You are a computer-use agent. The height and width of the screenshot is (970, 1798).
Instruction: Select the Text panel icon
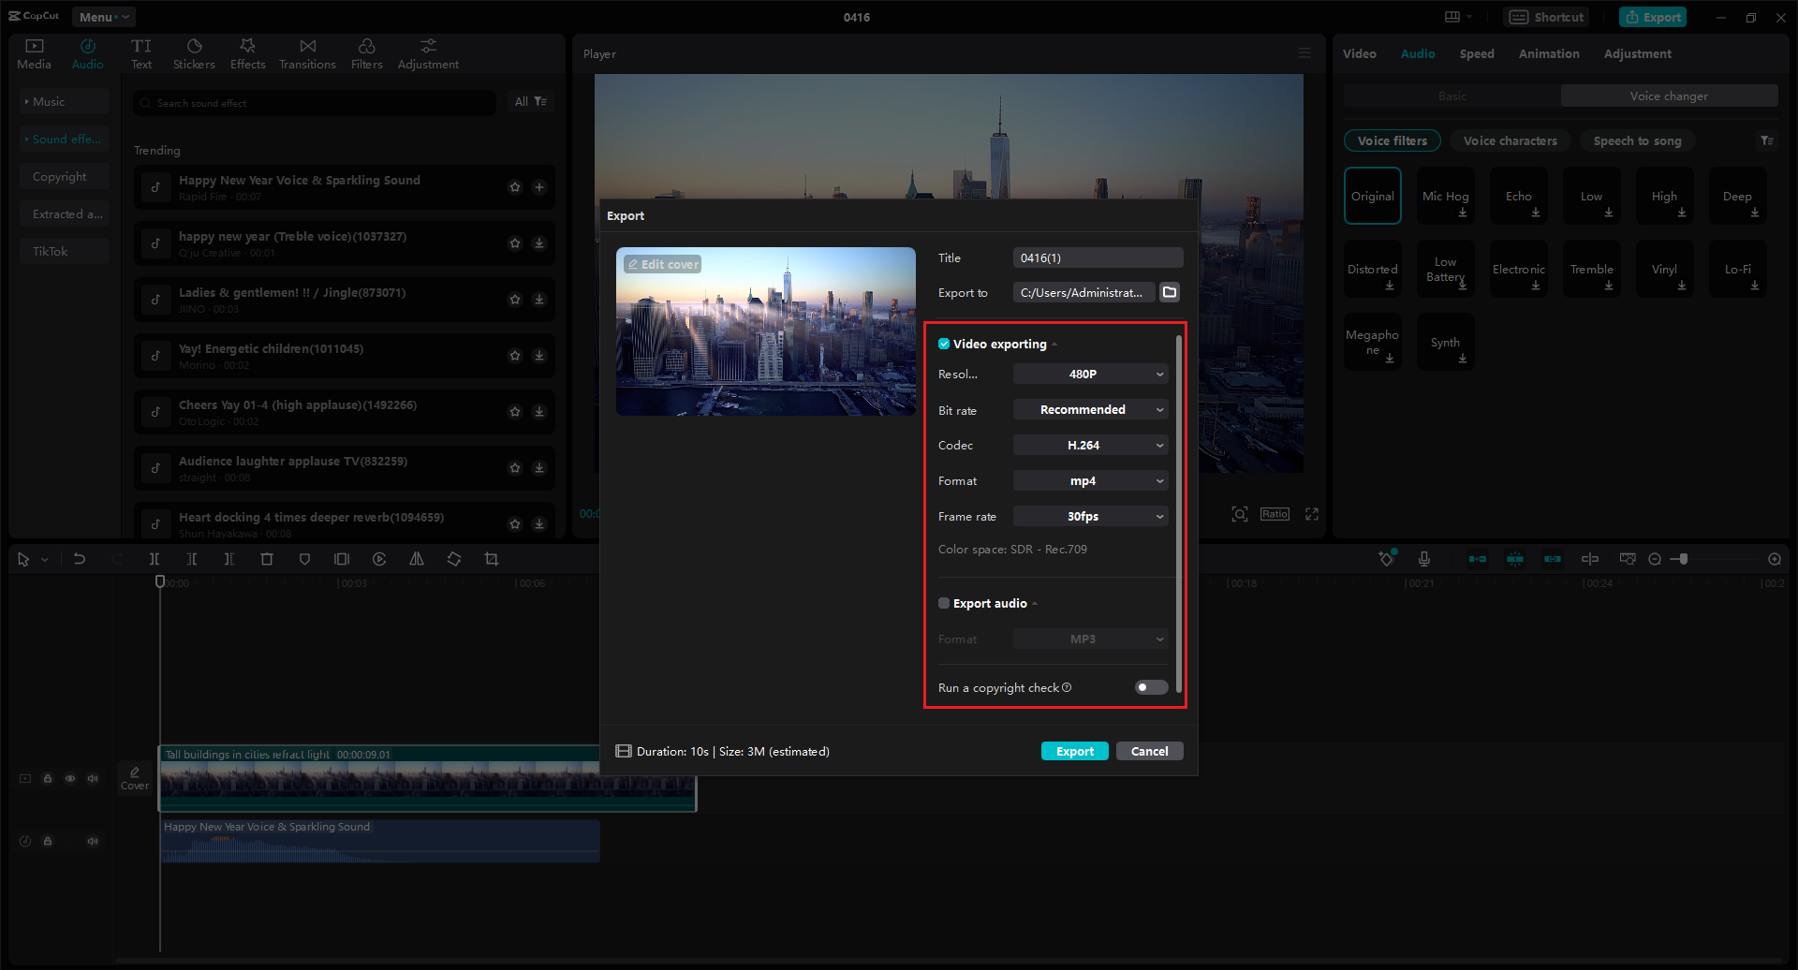[x=141, y=52]
